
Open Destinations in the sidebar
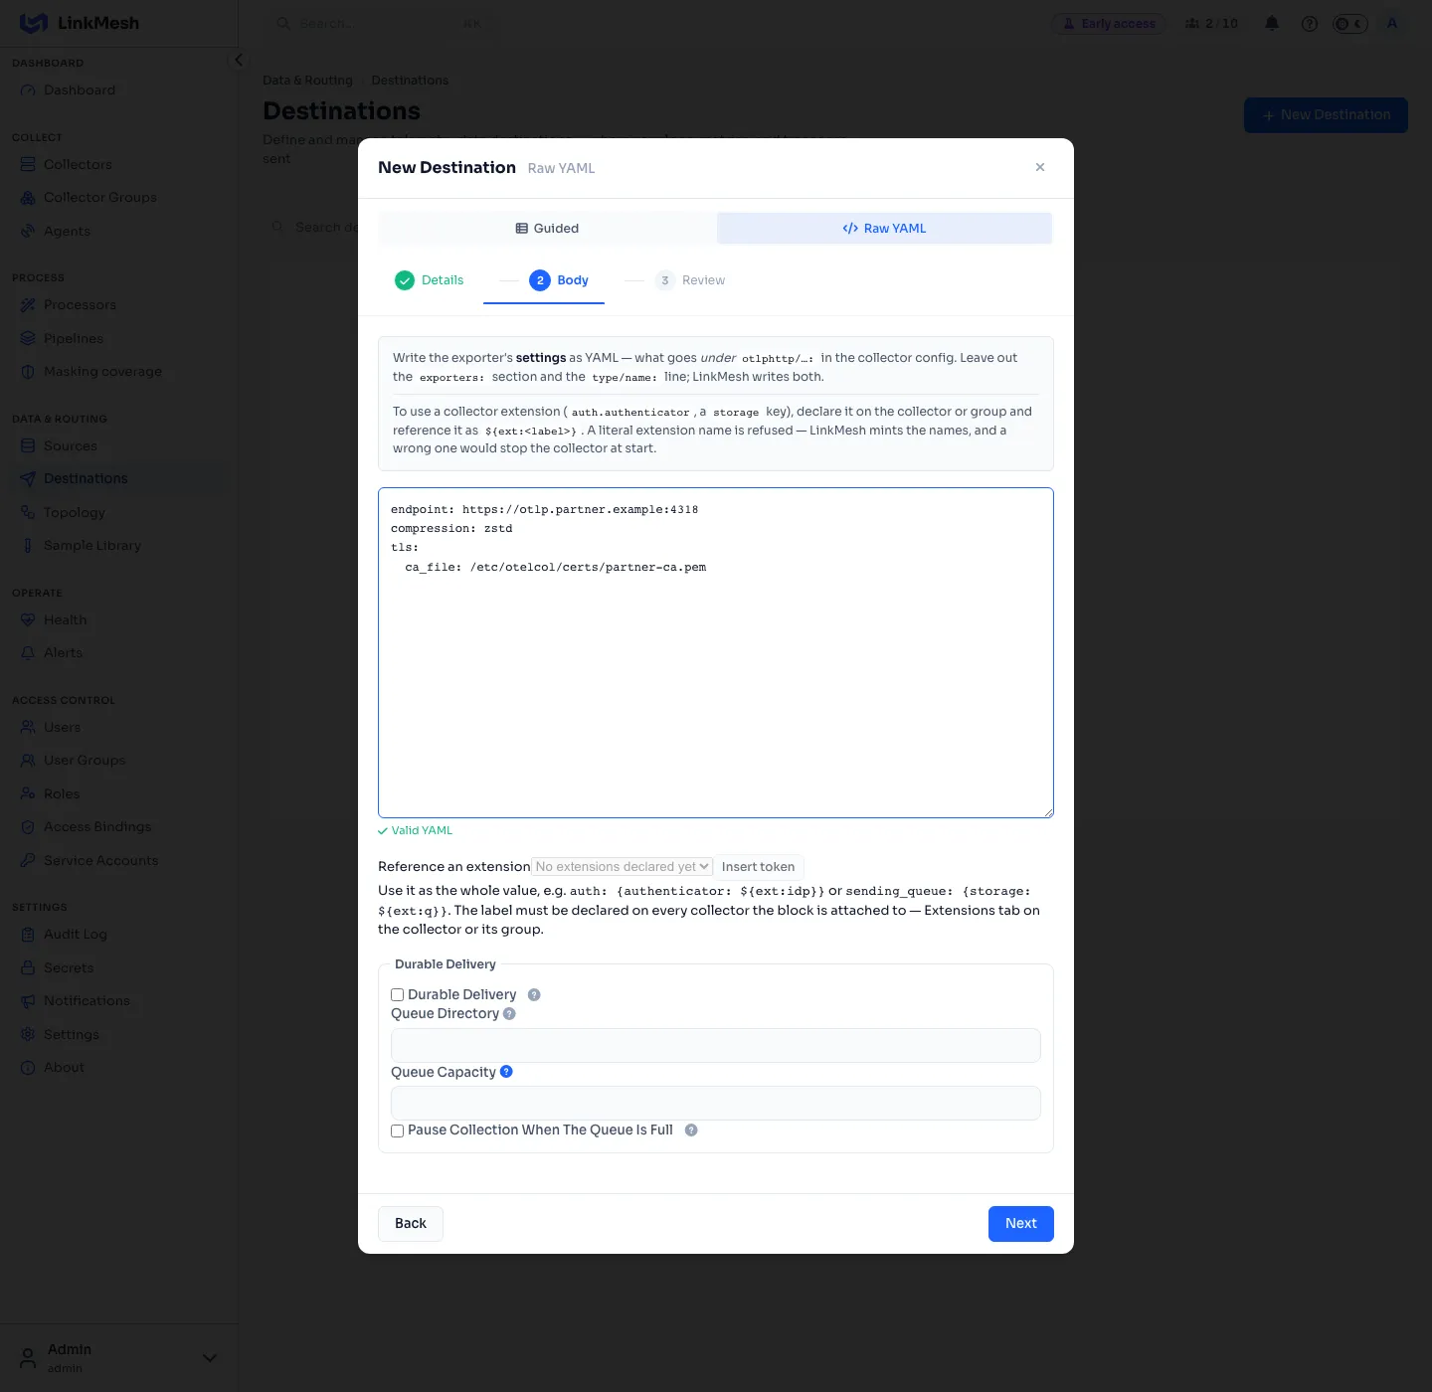[119, 479]
